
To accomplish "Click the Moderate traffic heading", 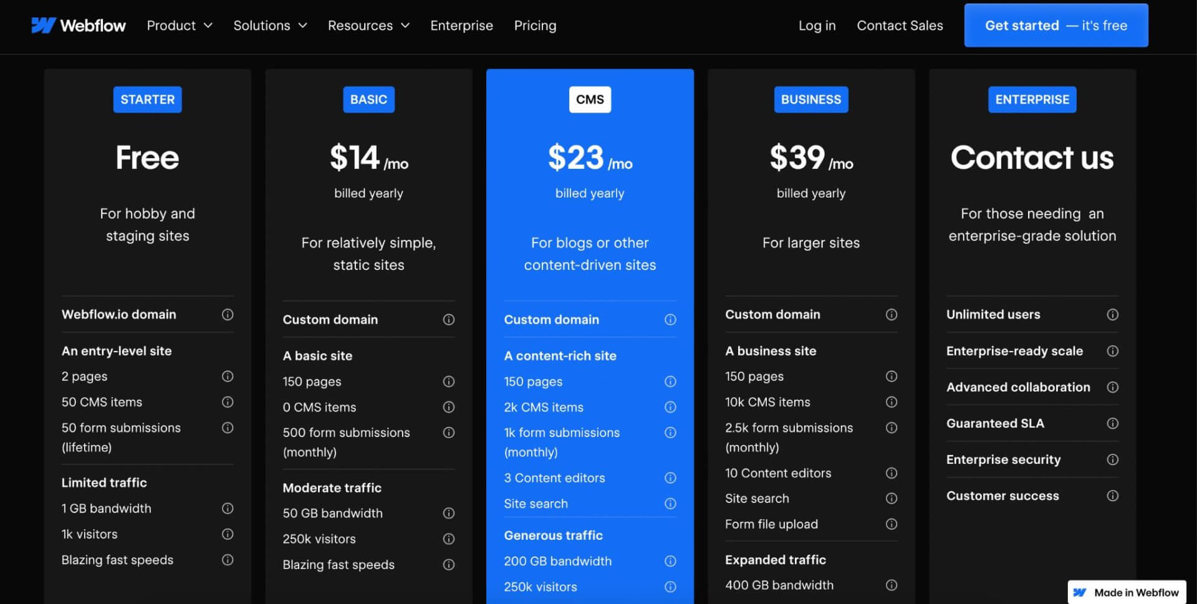I will tap(332, 488).
